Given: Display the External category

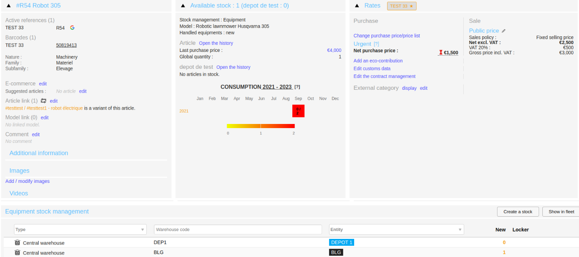Looking at the screenshot, I should (x=409, y=88).
